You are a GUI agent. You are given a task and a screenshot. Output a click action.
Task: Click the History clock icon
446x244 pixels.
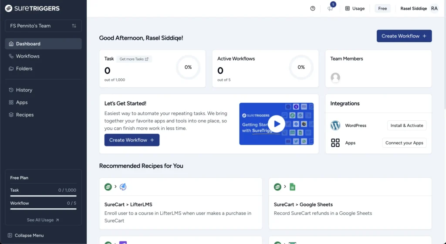tap(11, 90)
